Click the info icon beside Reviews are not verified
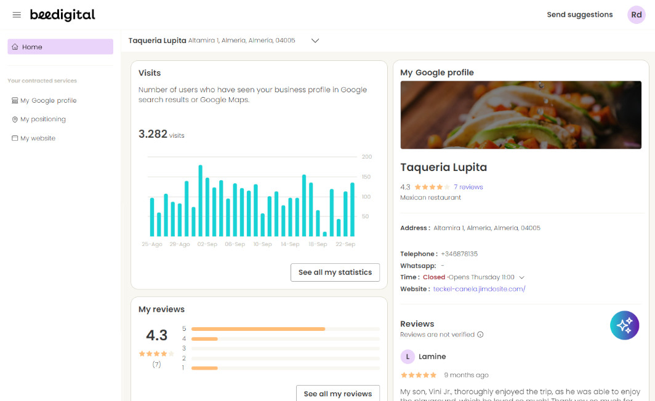The width and height of the screenshot is (655, 401). 480,335
